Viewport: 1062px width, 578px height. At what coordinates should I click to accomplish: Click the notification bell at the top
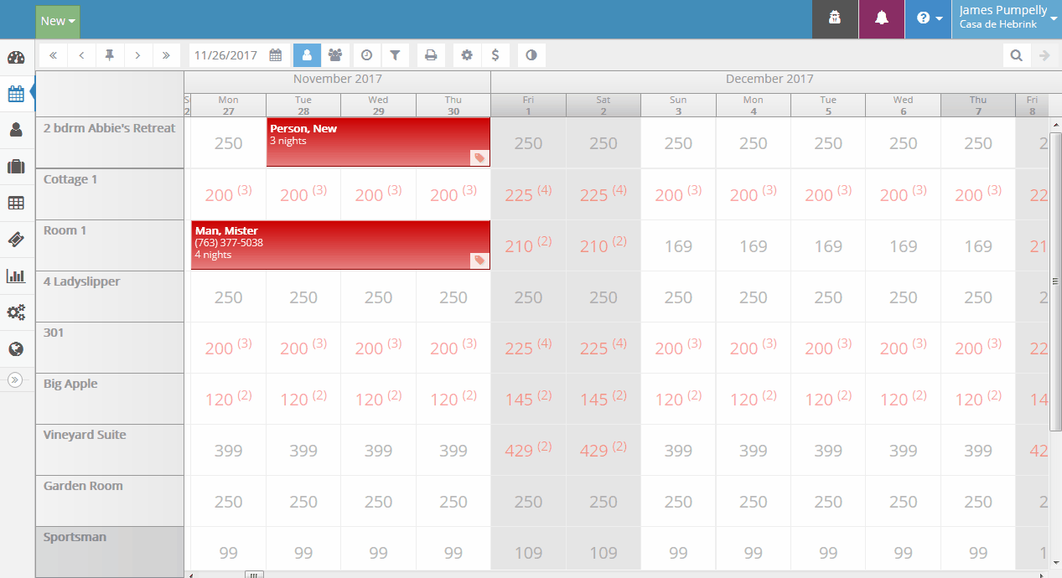click(x=881, y=18)
